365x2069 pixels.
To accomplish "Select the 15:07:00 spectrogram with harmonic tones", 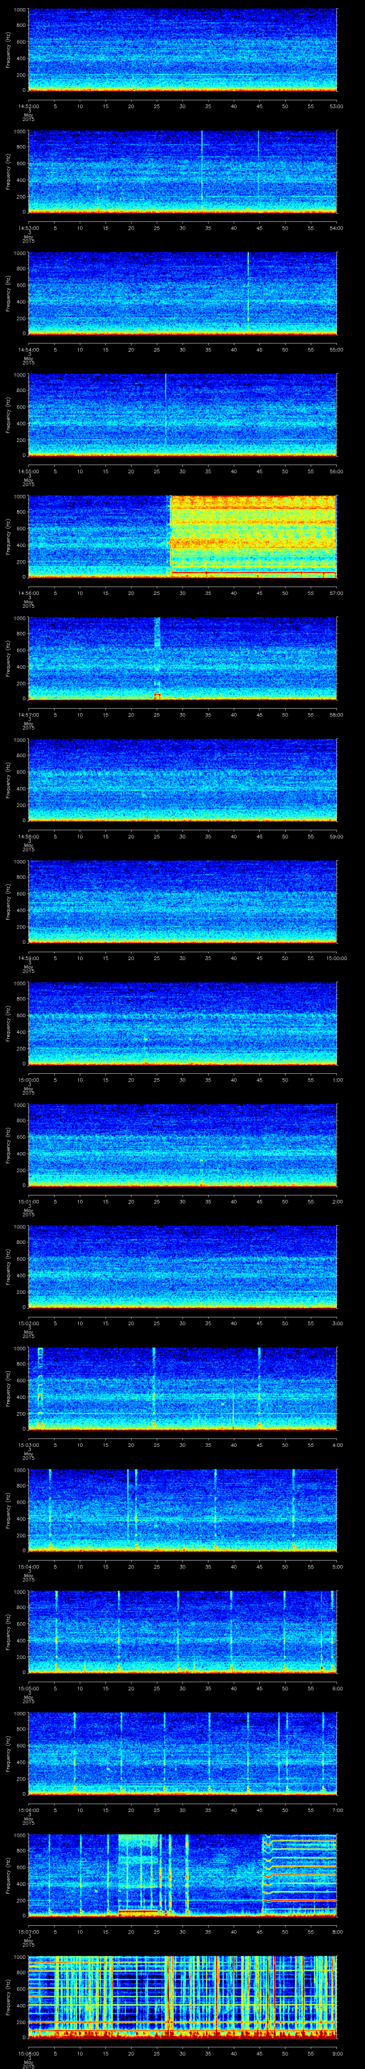I will tap(183, 1875).
